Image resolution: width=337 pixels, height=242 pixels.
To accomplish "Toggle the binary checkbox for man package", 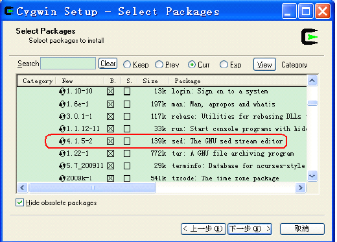I will [110, 104].
